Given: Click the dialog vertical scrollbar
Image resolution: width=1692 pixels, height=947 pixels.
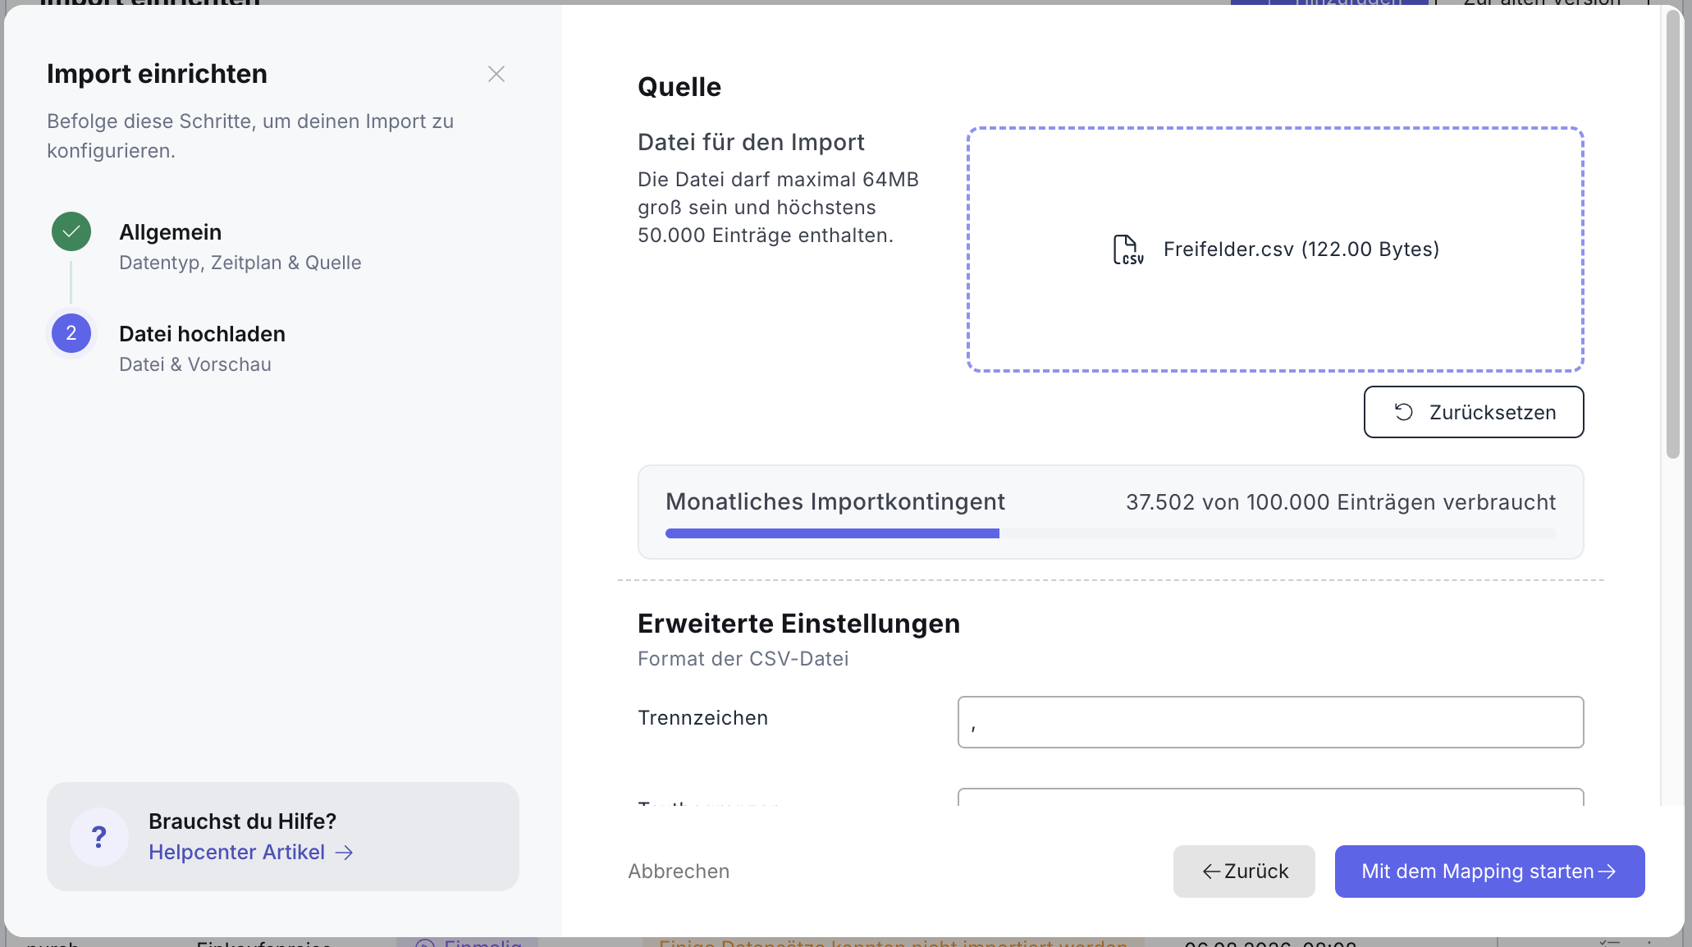Looking at the screenshot, I should coord(1672,234).
